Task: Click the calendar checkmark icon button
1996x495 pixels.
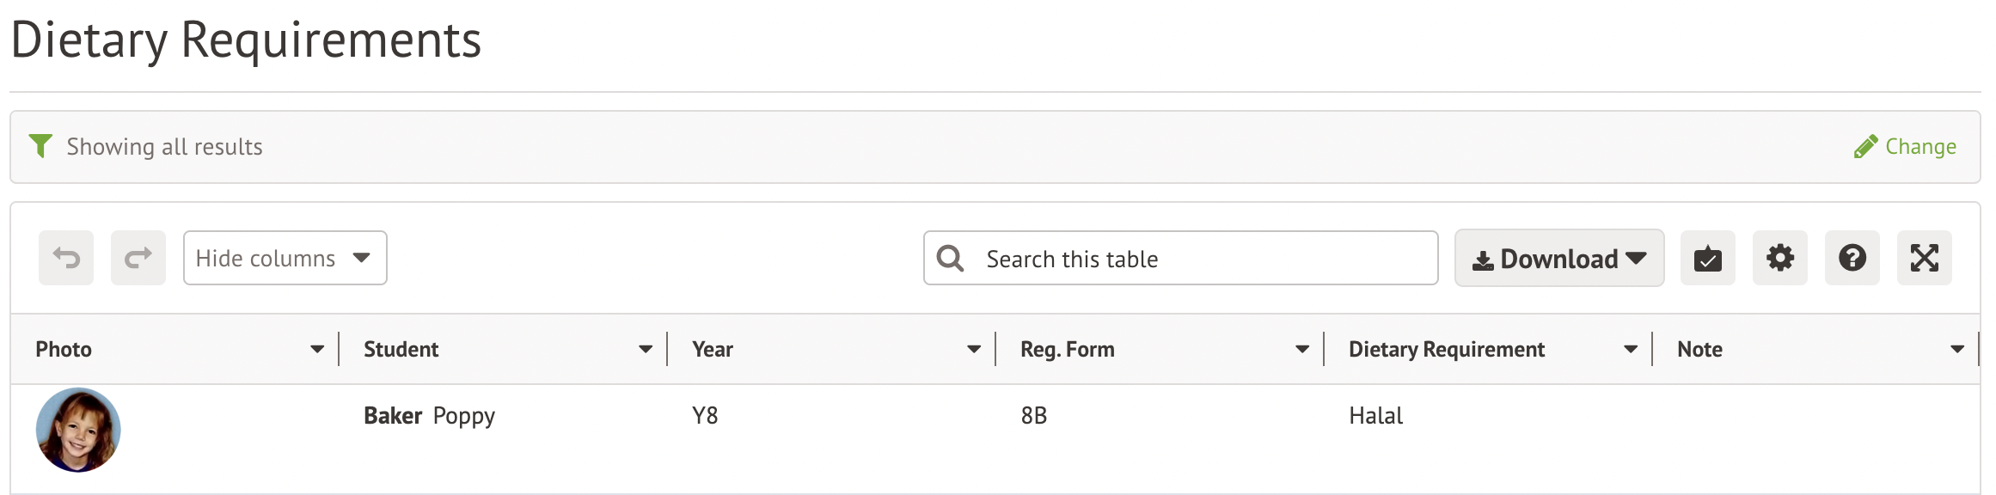Action: [1707, 258]
